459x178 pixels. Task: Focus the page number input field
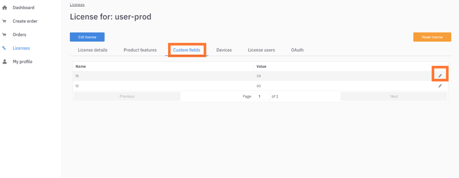click(261, 96)
